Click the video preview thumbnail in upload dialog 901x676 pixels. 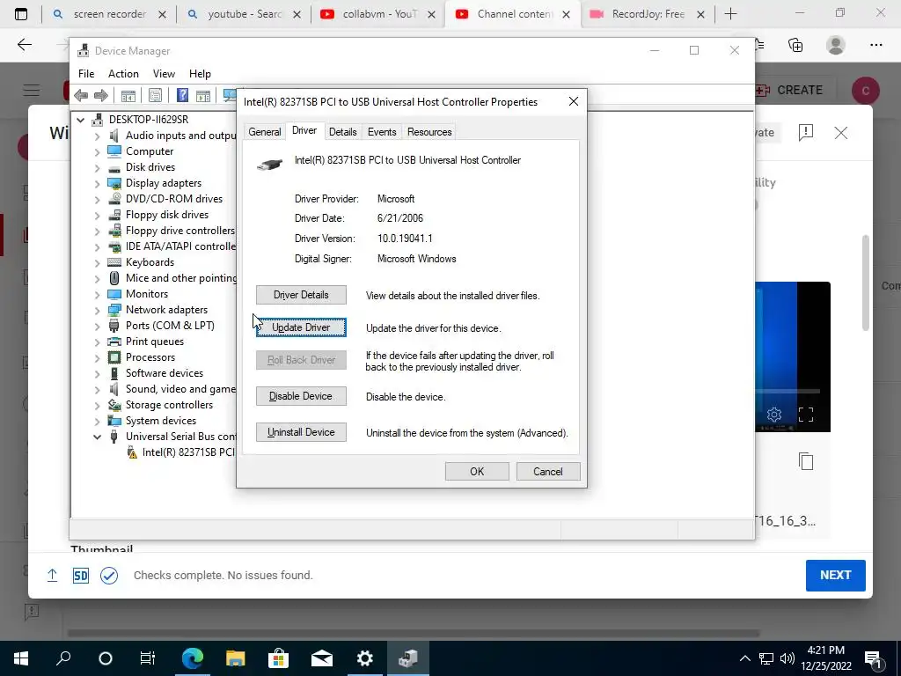[793, 356]
